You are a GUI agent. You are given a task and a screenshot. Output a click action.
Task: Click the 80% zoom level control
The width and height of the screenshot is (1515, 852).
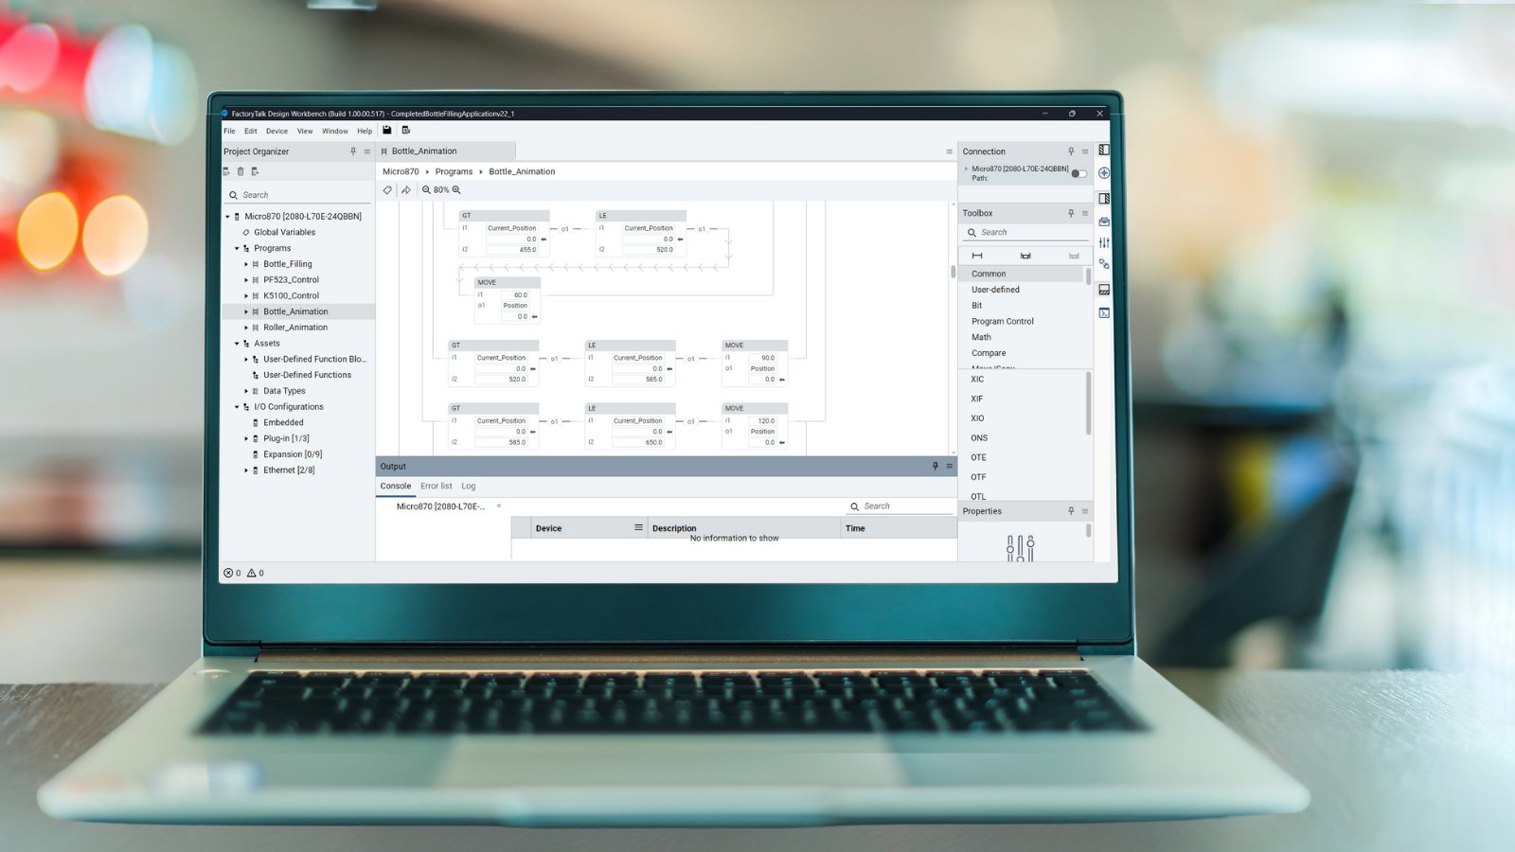click(x=441, y=189)
